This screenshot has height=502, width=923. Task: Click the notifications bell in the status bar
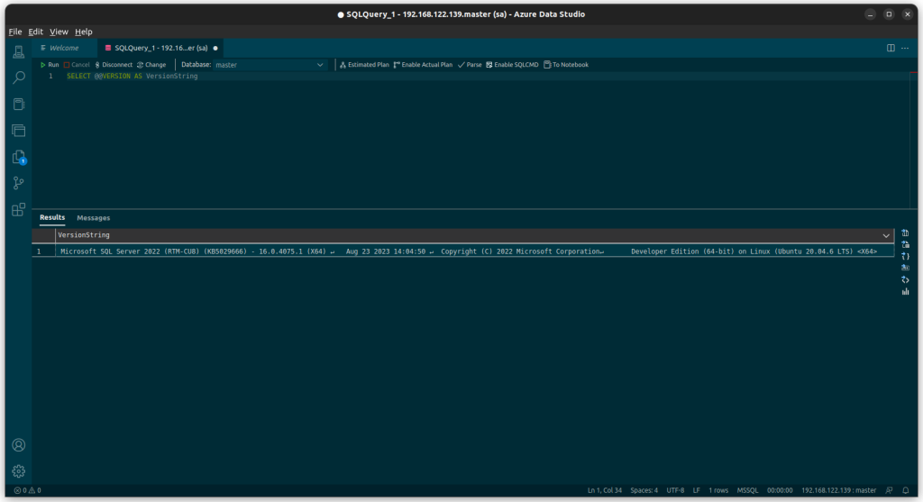tap(906, 490)
